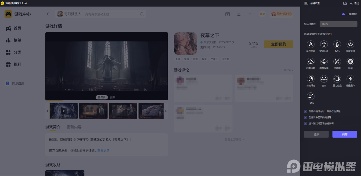Select the 游戏简介 tab
This screenshot has width=361, height=176.
[x=53, y=127]
